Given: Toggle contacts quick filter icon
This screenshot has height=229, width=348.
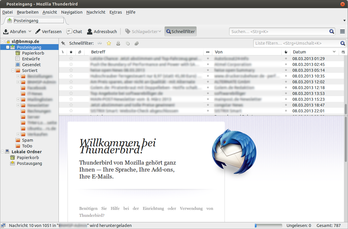Looking at the screenshot, I should [118, 43].
